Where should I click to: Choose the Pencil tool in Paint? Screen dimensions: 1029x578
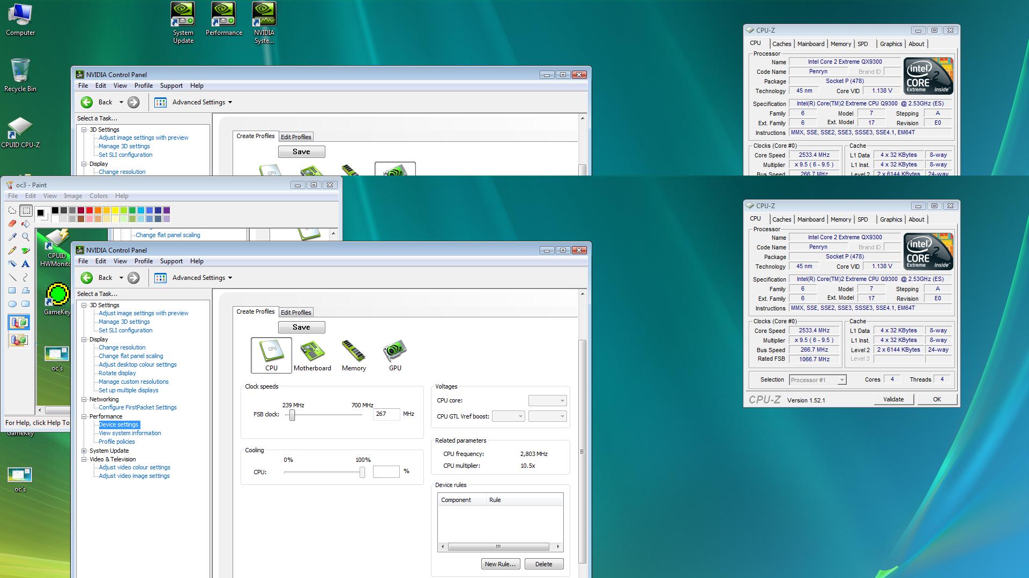[x=12, y=250]
